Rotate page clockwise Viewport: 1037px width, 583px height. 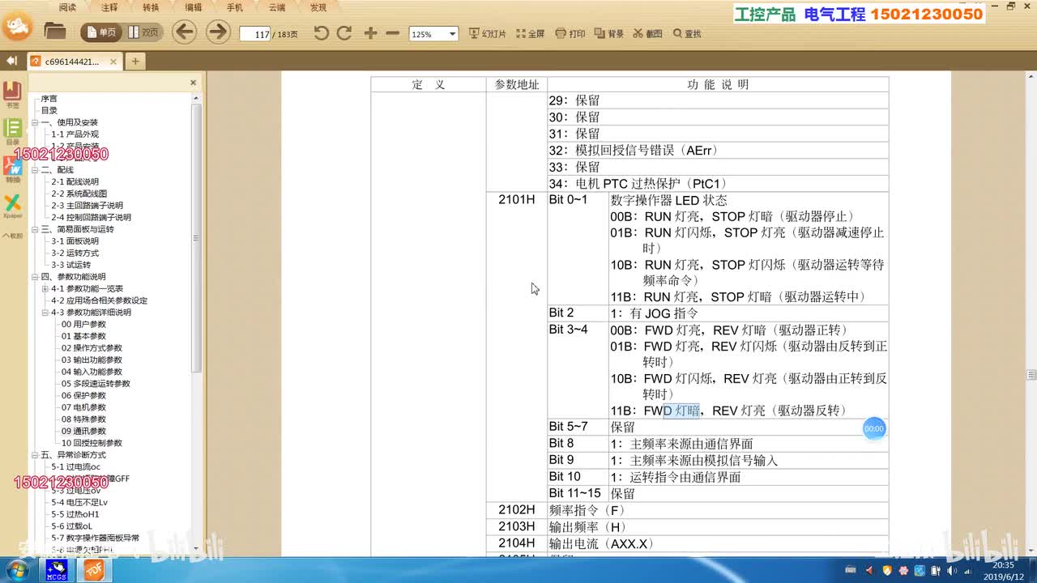tap(344, 33)
